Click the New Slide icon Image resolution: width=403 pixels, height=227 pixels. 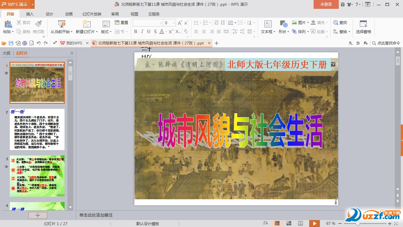pyautogui.click(x=87, y=24)
